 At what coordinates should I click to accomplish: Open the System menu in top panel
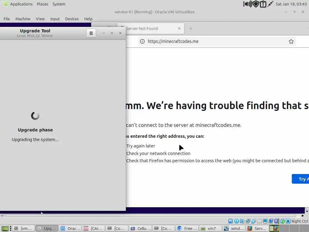click(59, 4)
